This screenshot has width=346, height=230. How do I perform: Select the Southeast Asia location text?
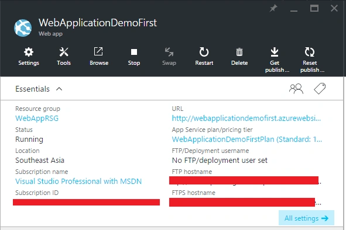pyautogui.click(x=40, y=160)
